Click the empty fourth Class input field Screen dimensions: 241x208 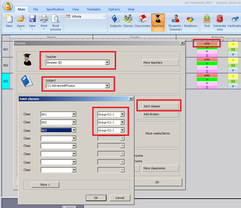[56, 139]
